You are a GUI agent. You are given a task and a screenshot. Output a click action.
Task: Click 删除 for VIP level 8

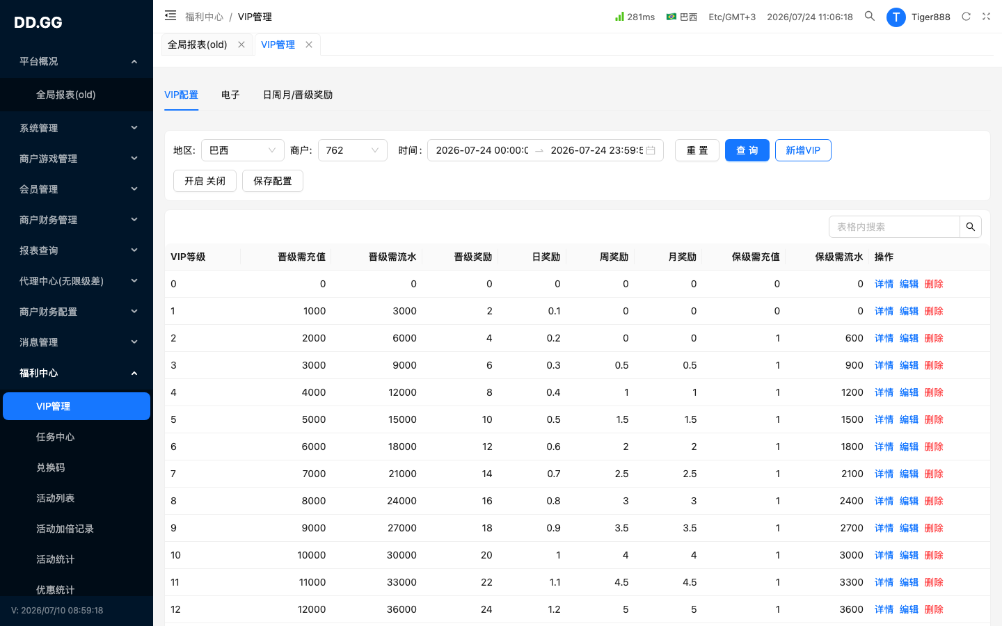pyautogui.click(x=934, y=501)
